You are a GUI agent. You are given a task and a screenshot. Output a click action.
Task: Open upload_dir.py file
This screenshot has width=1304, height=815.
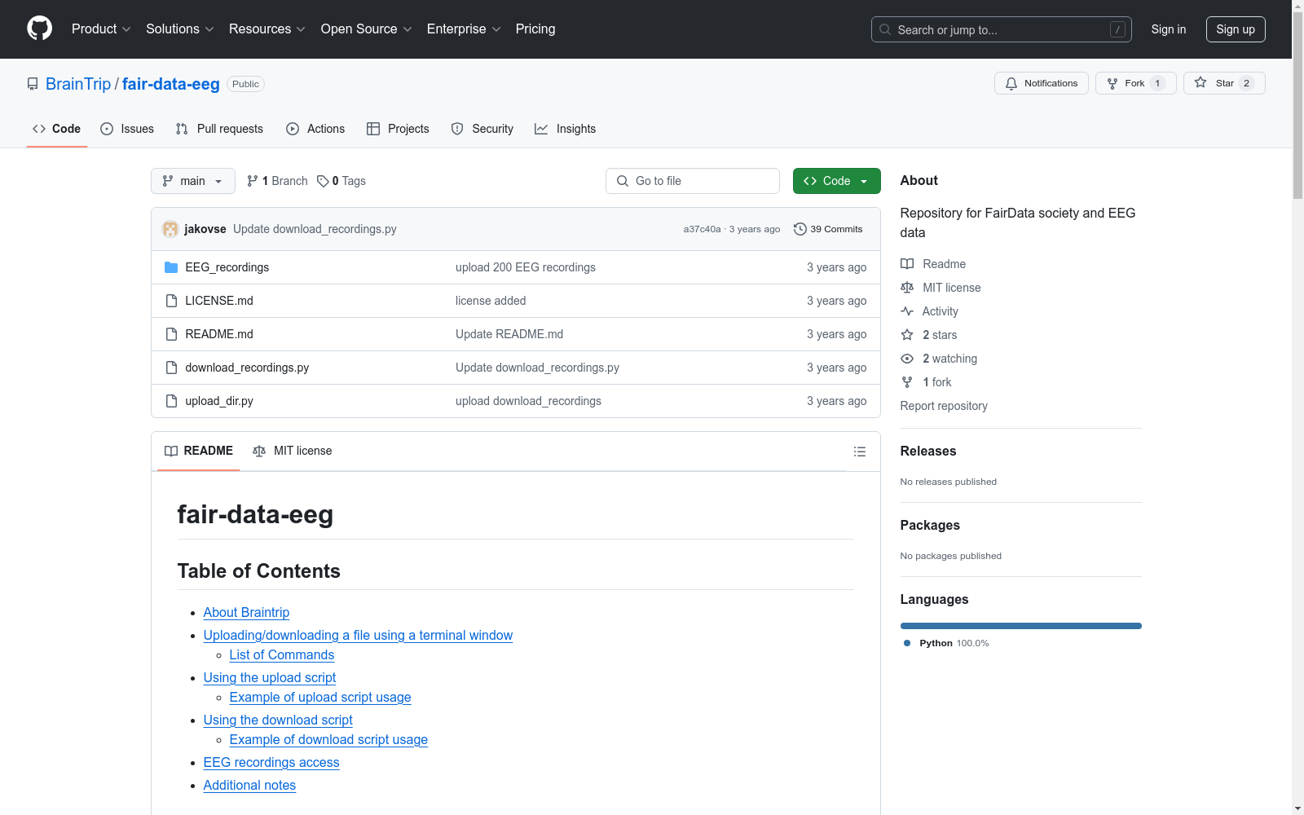pyautogui.click(x=219, y=401)
